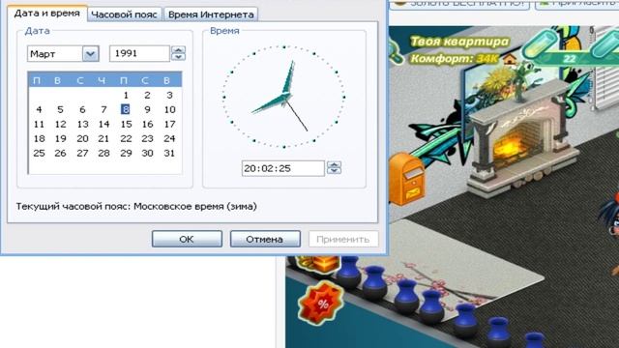Select day 15 in the calendar

(126, 125)
